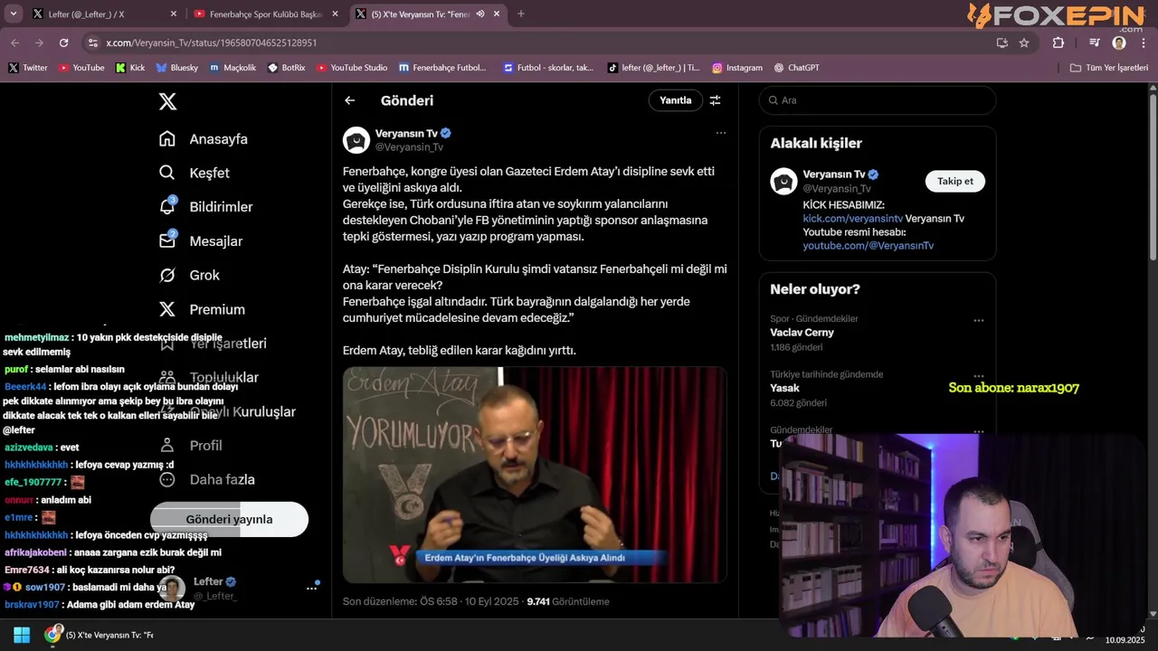Click the browser back arrow
This screenshot has height=651, width=1158.
pyautogui.click(x=15, y=42)
